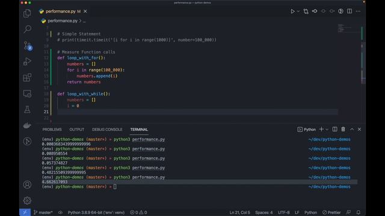385x216 pixels.
Task: Open feedback icon in status bar
Action: (x=348, y=212)
